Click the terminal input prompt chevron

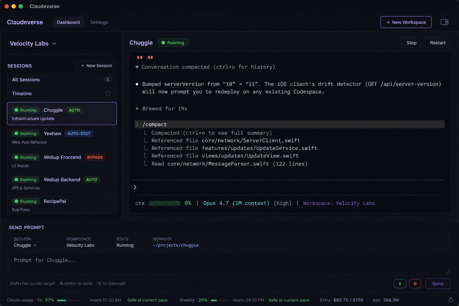tap(135, 187)
